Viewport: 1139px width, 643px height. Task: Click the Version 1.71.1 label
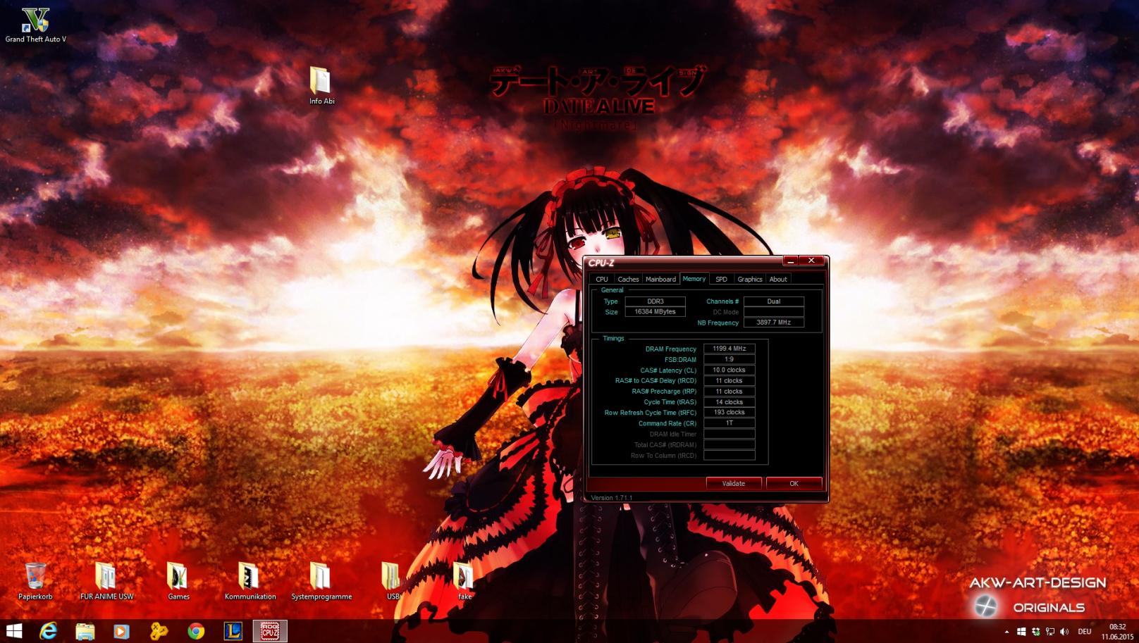pyautogui.click(x=611, y=497)
